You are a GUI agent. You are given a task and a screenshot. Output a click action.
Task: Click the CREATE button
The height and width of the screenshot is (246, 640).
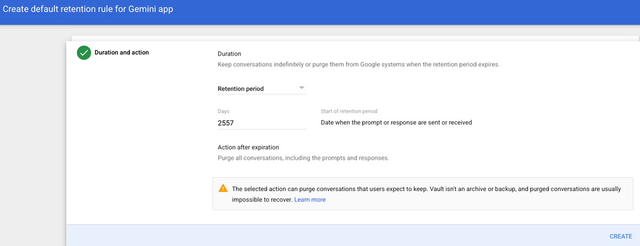click(621, 236)
